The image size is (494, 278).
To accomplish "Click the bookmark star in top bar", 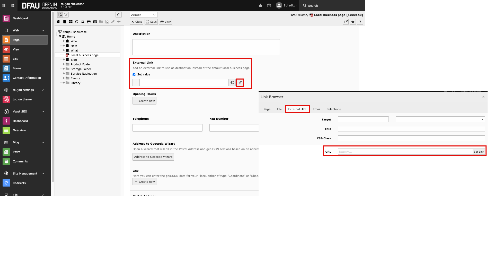I will coord(260,5).
